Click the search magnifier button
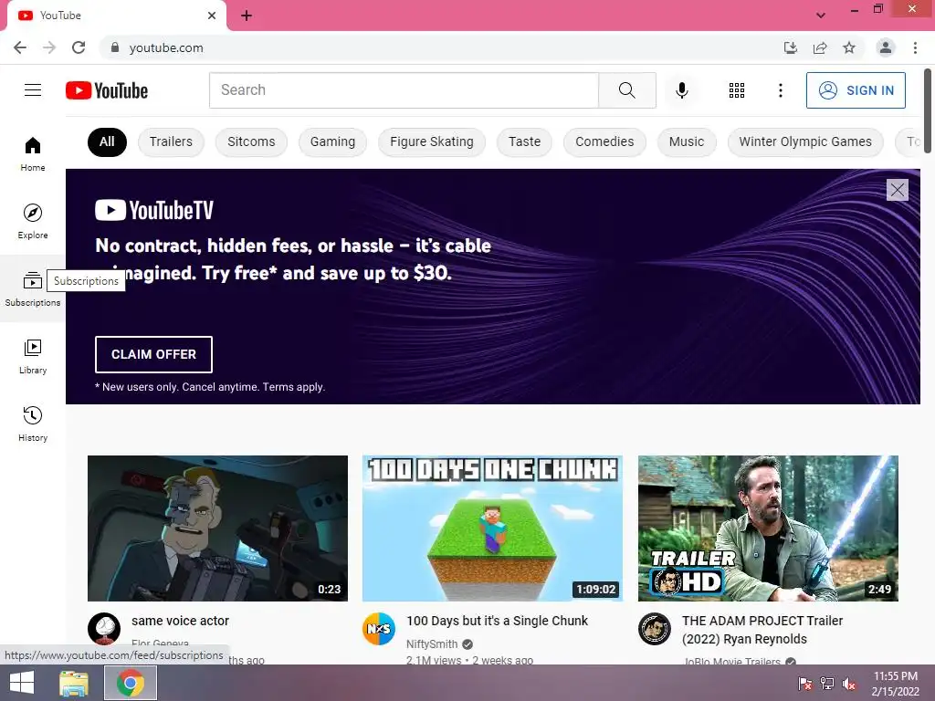 pos(626,90)
